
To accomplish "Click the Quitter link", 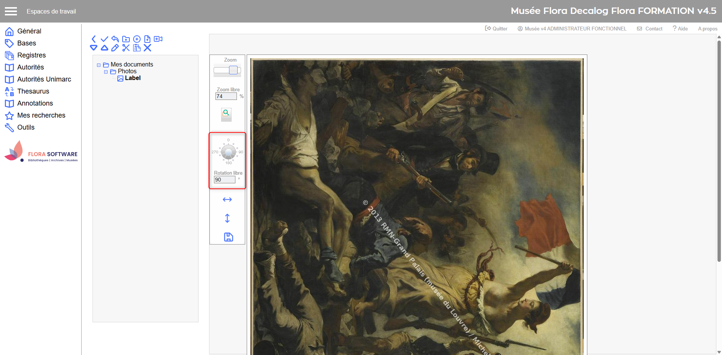I will pos(496,29).
